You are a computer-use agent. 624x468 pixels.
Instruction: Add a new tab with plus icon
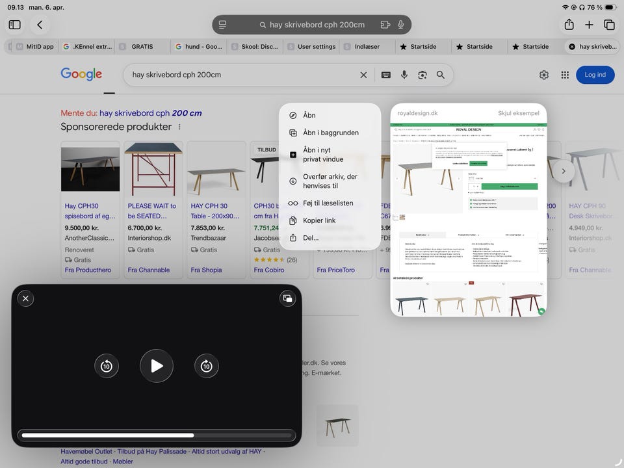click(x=589, y=25)
